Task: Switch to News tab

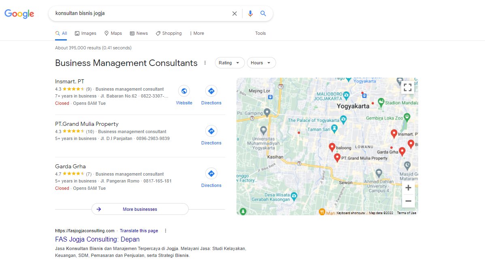Action: [x=139, y=33]
